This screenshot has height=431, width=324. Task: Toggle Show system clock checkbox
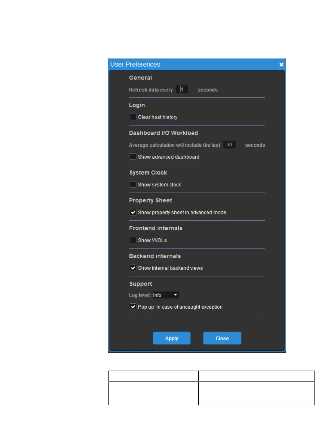click(133, 184)
